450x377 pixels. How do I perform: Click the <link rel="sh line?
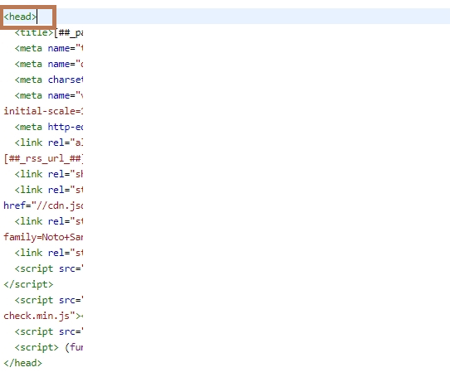pos(49,174)
